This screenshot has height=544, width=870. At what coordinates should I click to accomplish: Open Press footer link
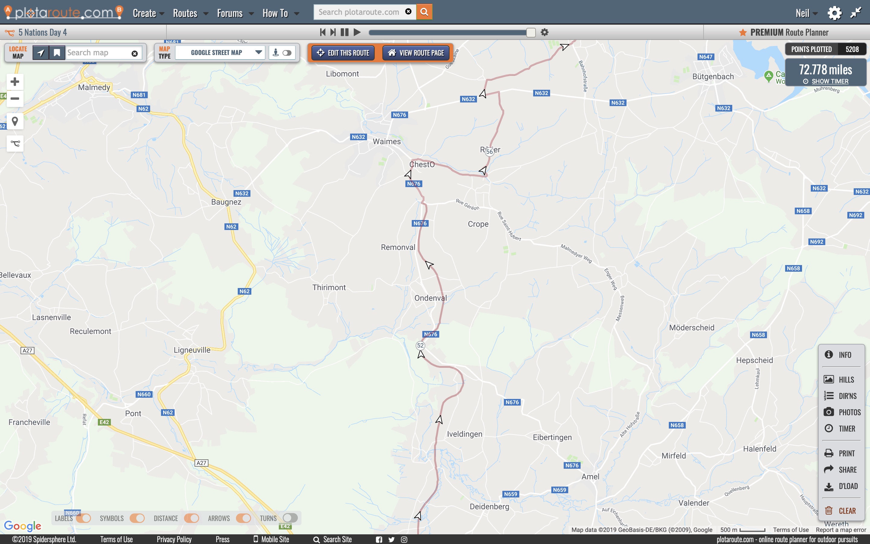(x=223, y=539)
